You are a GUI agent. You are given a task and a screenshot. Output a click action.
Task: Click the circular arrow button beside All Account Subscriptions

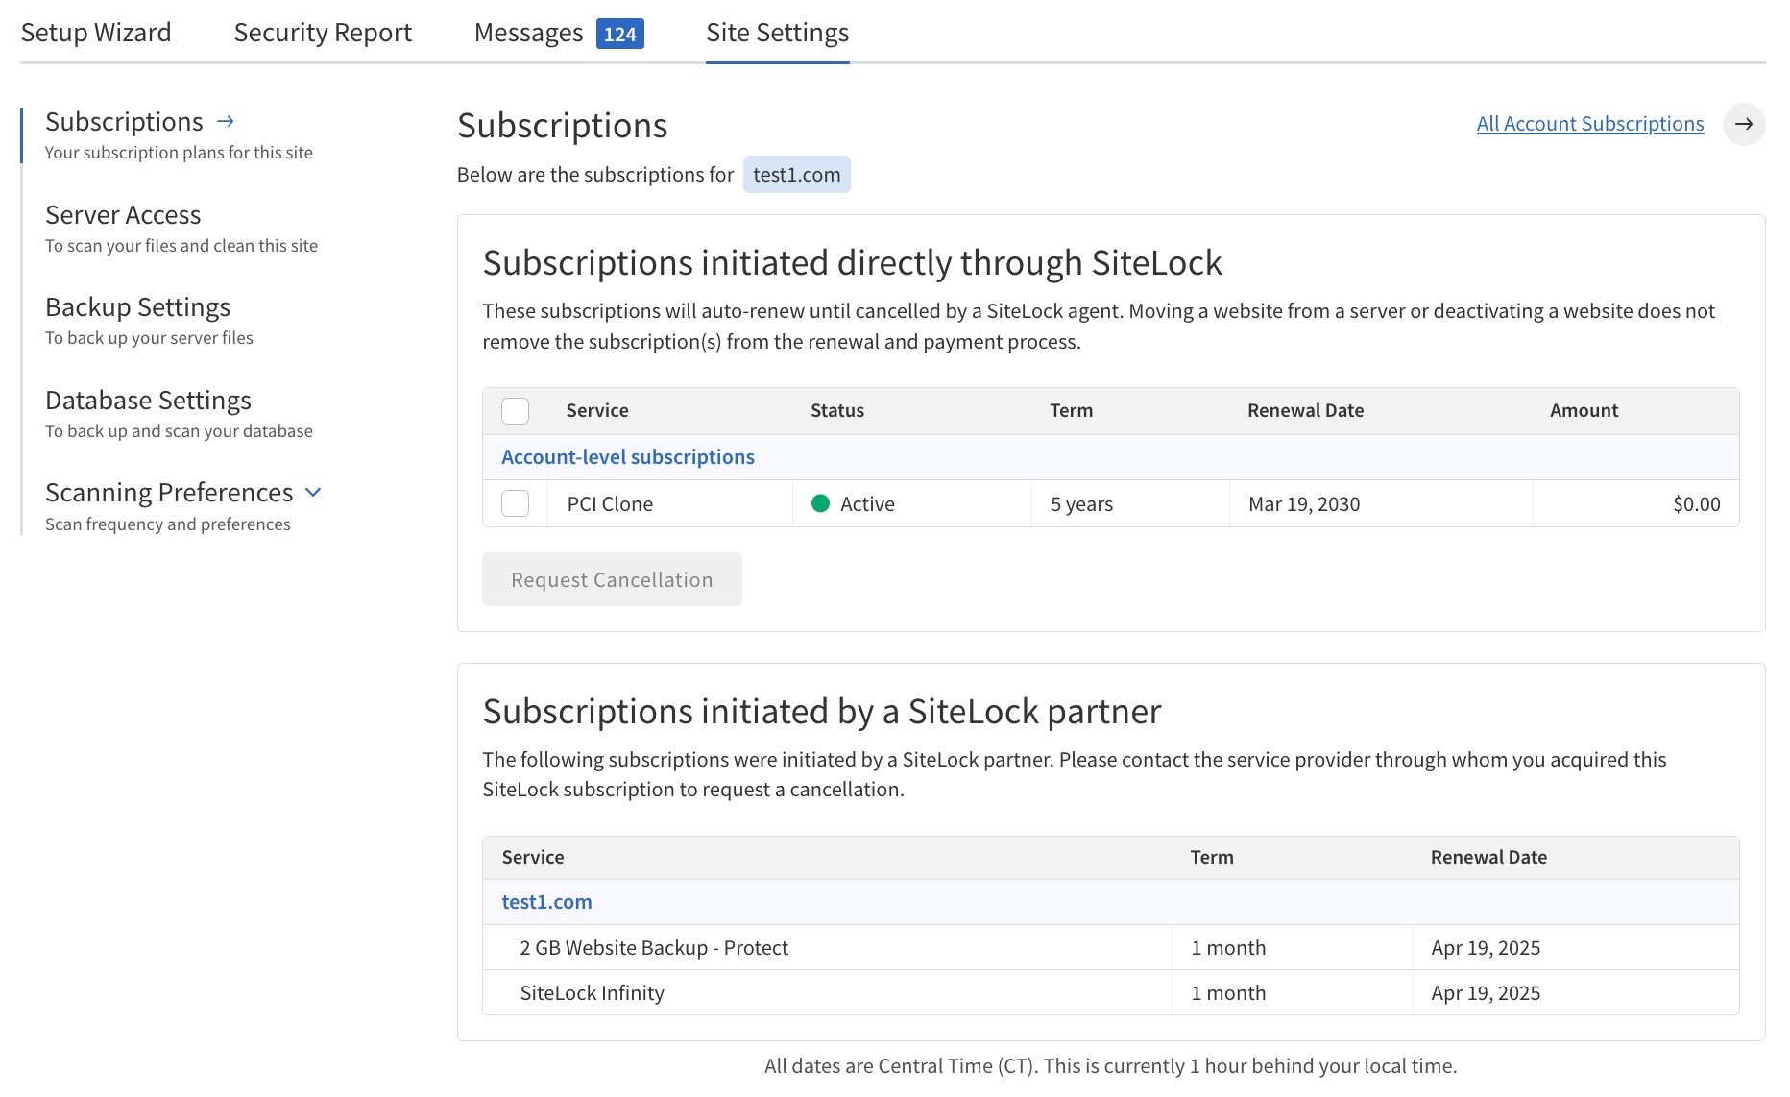(x=1744, y=124)
